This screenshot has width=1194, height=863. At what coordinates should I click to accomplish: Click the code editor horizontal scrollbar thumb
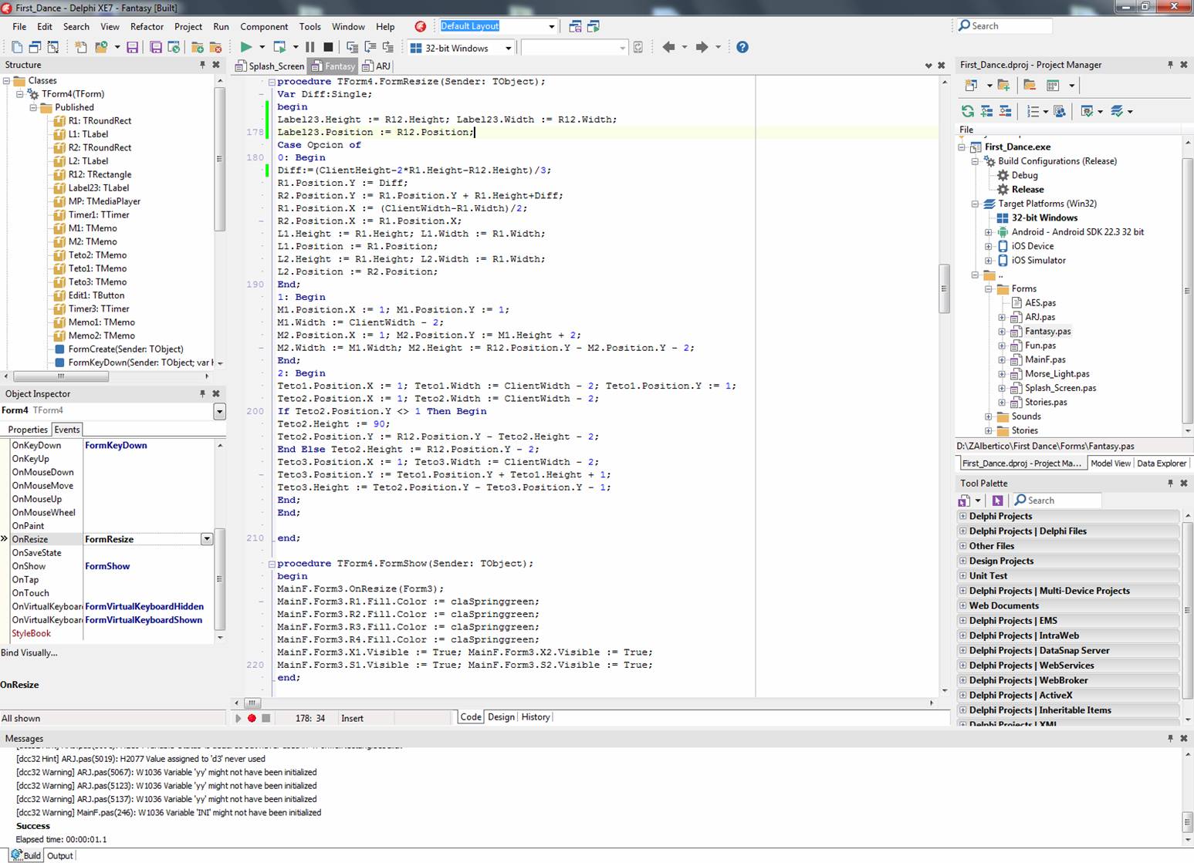[252, 703]
